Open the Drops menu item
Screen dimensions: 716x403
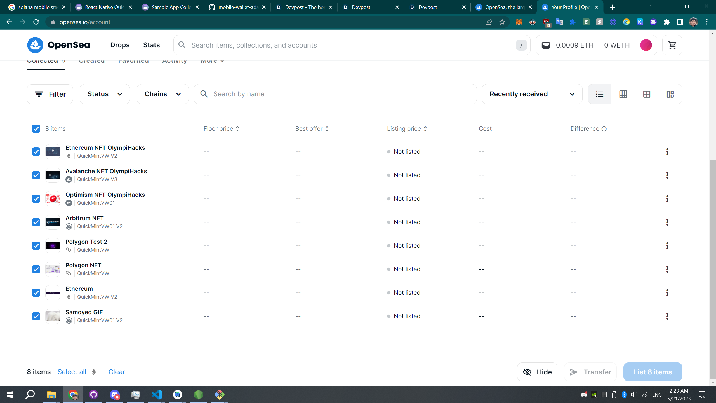click(120, 45)
